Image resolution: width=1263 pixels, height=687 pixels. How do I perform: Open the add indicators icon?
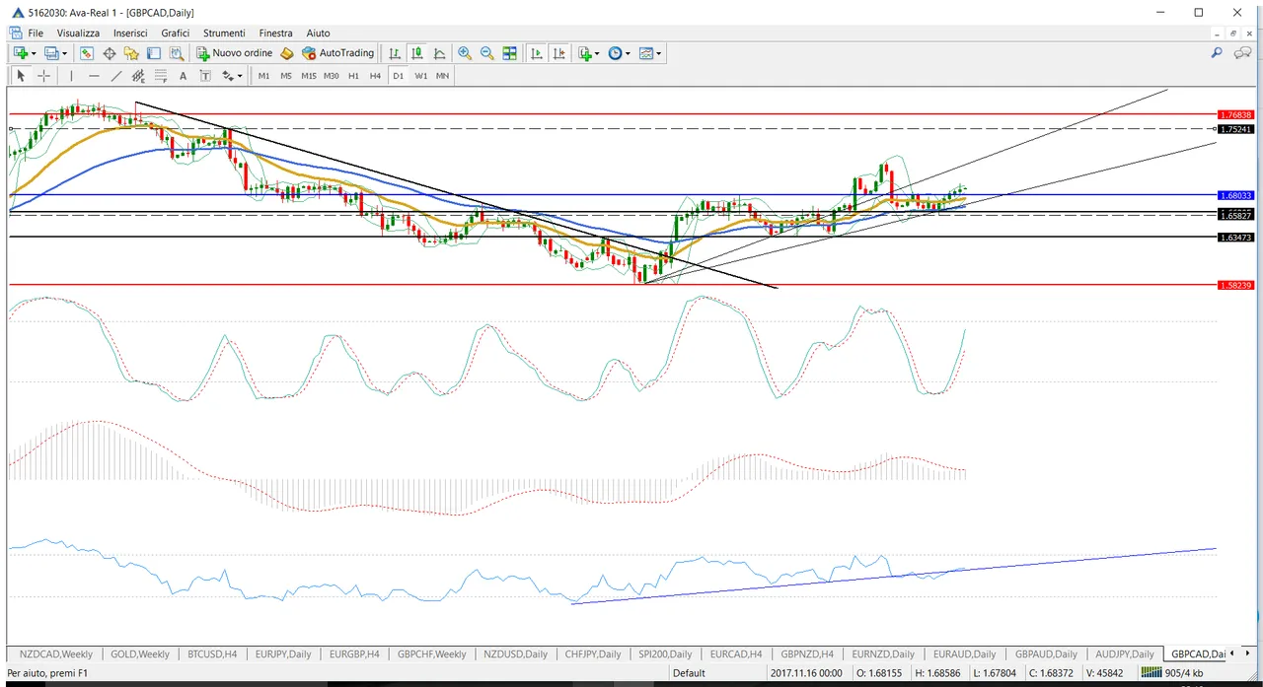pos(585,53)
